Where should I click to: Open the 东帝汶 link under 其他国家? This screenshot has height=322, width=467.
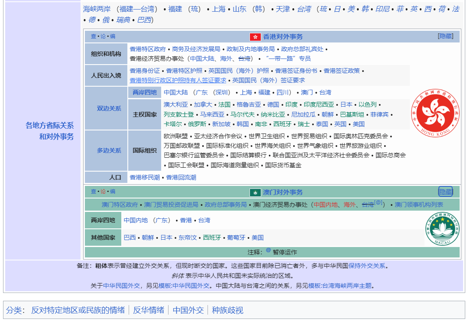click(x=188, y=237)
